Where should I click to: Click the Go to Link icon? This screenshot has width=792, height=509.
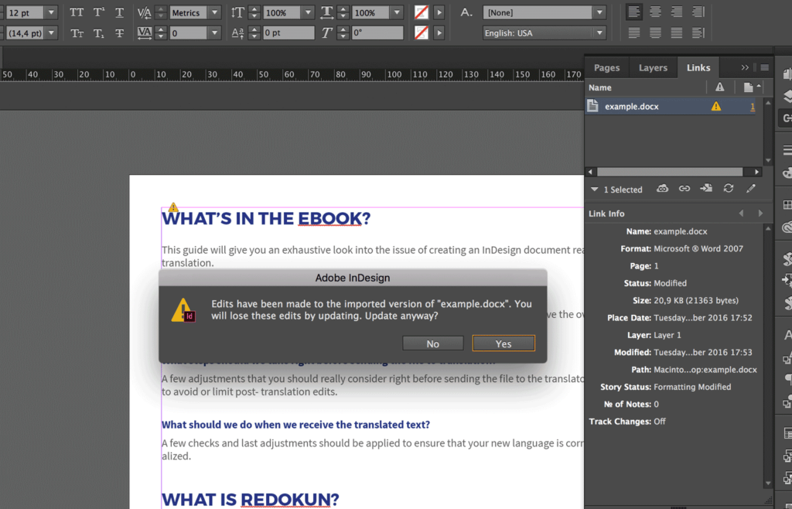(x=706, y=189)
